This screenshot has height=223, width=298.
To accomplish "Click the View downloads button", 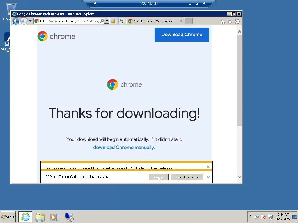I will (x=187, y=177).
